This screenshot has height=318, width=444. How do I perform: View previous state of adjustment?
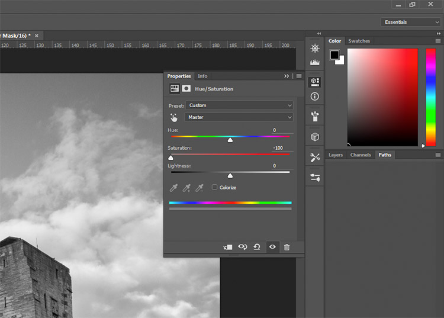(x=243, y=247)
